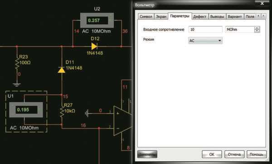Screen dimensions: 272x164
Task: Open the Выводы tab
Action: click(x=217, y=17)
